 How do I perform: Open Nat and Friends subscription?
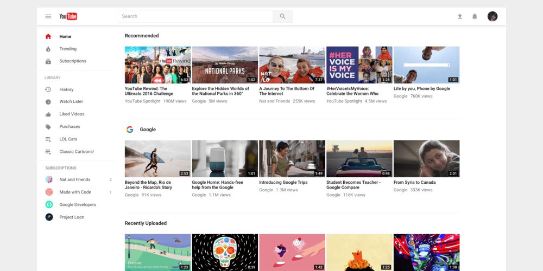[x=75, y=179]
